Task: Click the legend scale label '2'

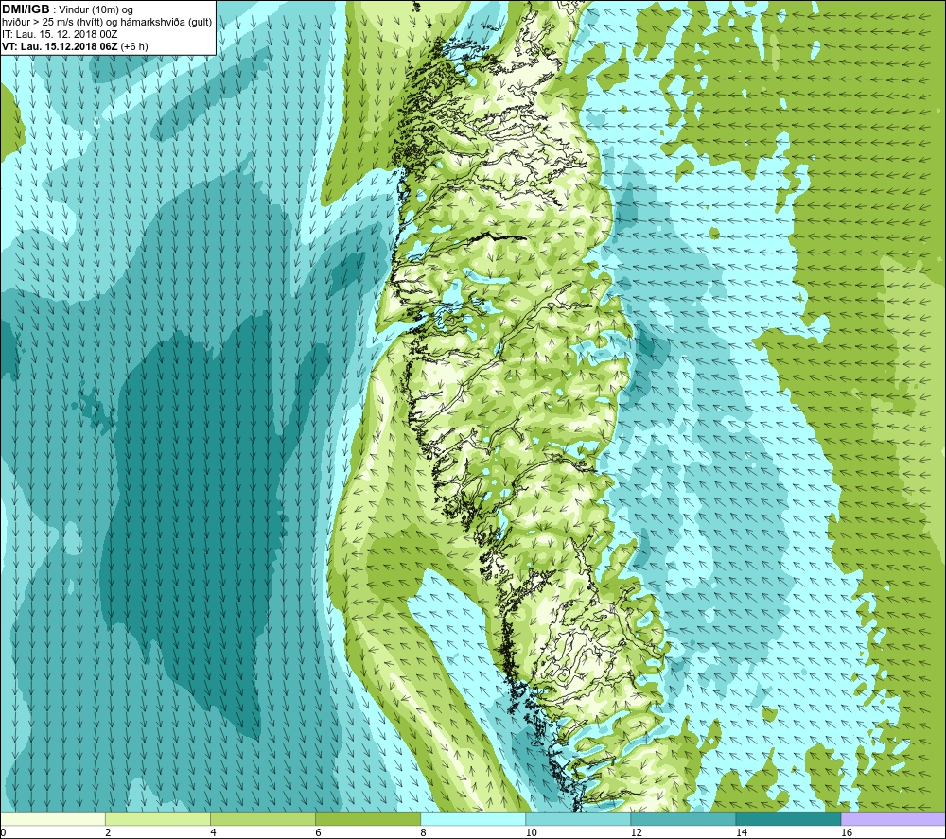Action: coord(108,832)
